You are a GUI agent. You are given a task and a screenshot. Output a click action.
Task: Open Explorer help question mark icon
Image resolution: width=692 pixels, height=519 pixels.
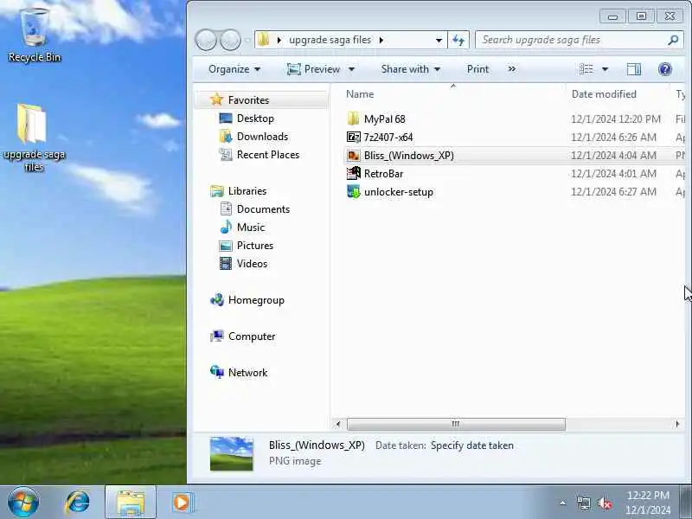click(x=664, y=69)
